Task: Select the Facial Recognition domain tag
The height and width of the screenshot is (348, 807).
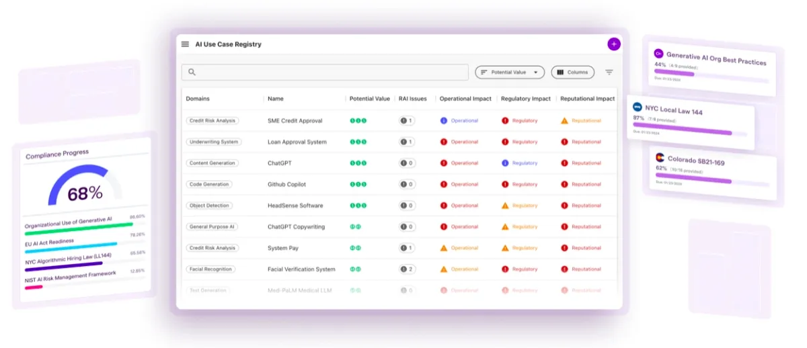Action: [x=210, y=269]
